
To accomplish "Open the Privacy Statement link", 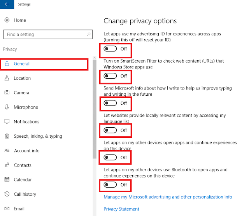I will (x=121, y=209).
